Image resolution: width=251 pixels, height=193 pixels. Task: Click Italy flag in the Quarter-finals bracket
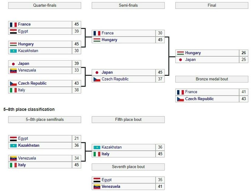pyautogui.click(x=13, y=90)
